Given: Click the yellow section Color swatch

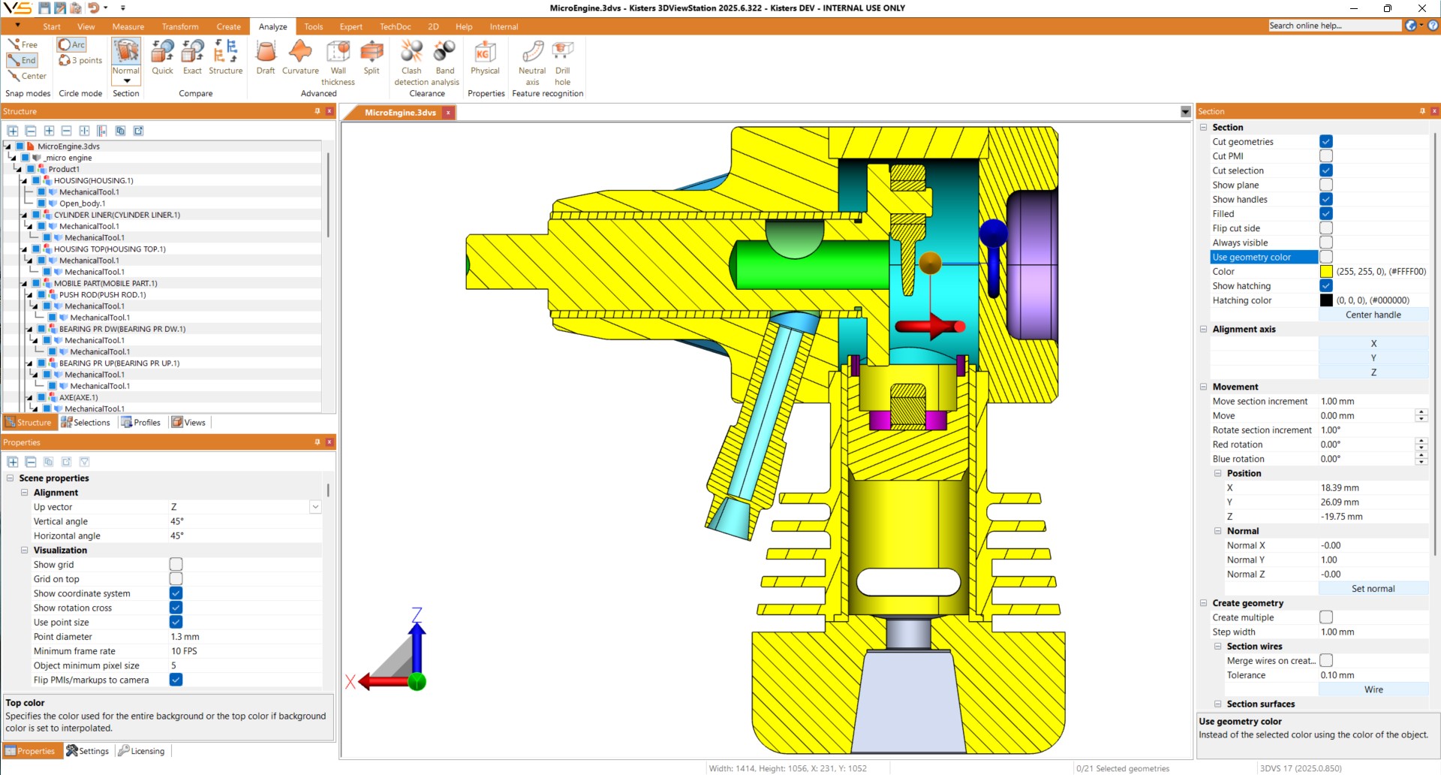Looking at the screenshot, I should (x=1326, y=272).
